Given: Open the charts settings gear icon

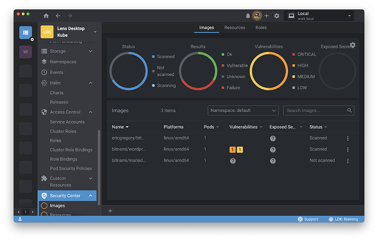Looking at the screenshot, I should 352,45.
